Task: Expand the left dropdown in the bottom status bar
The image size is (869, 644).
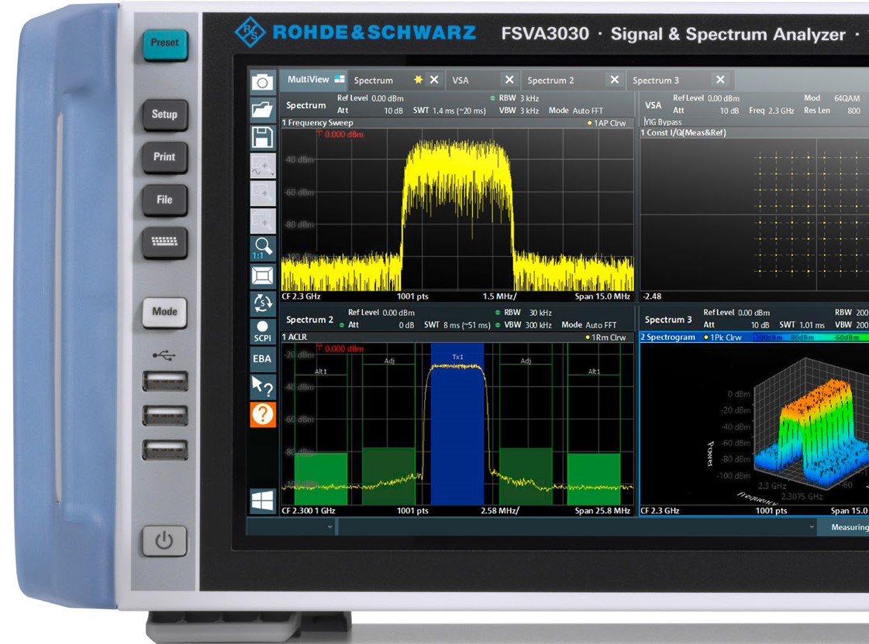Action: [330, 527]
